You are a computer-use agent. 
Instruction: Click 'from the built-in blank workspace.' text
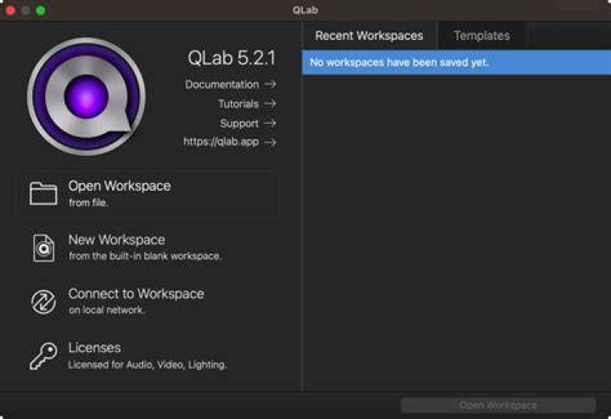tap(145, 256)
